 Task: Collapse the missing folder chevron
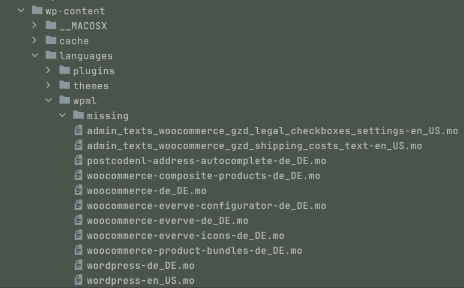[x=62, y=116]
